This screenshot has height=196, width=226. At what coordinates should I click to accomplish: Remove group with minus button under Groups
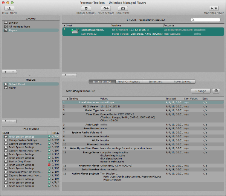(13, 72)
